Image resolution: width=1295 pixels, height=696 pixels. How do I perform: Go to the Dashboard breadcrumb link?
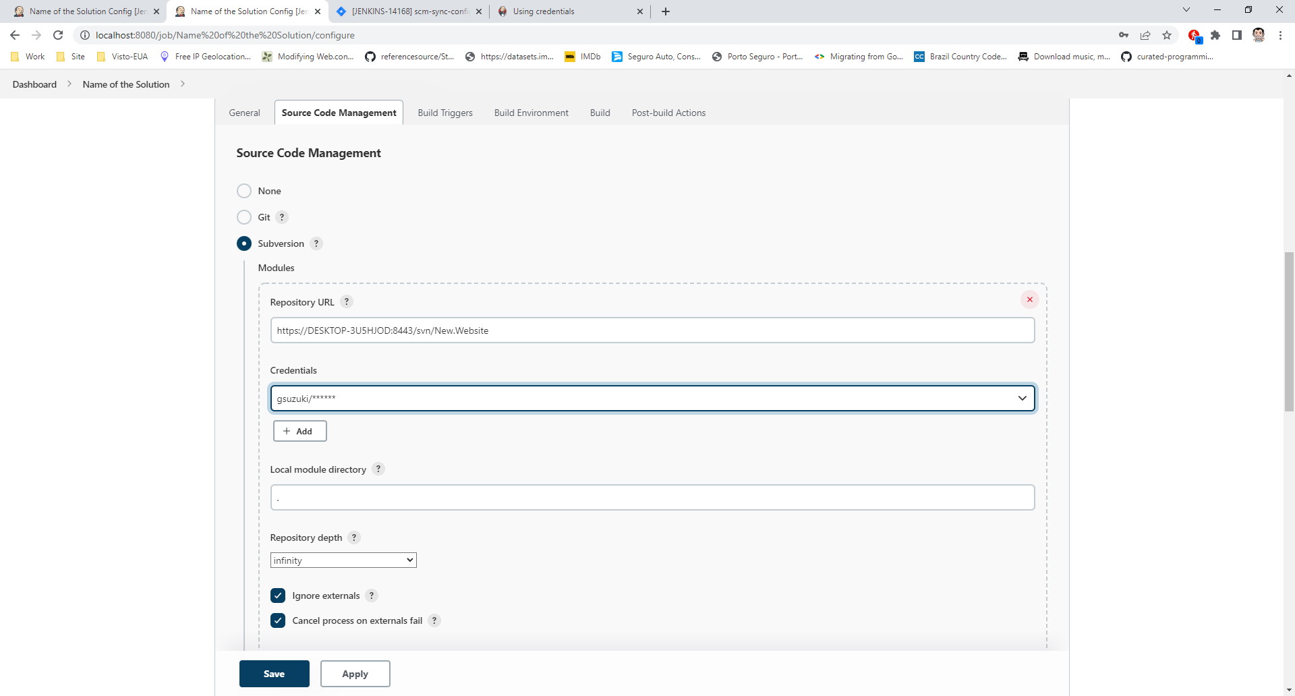(34, 84)
